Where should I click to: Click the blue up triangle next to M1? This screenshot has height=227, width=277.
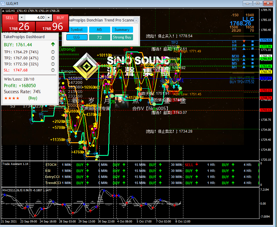pyautogui.click(x=244, y=67)
